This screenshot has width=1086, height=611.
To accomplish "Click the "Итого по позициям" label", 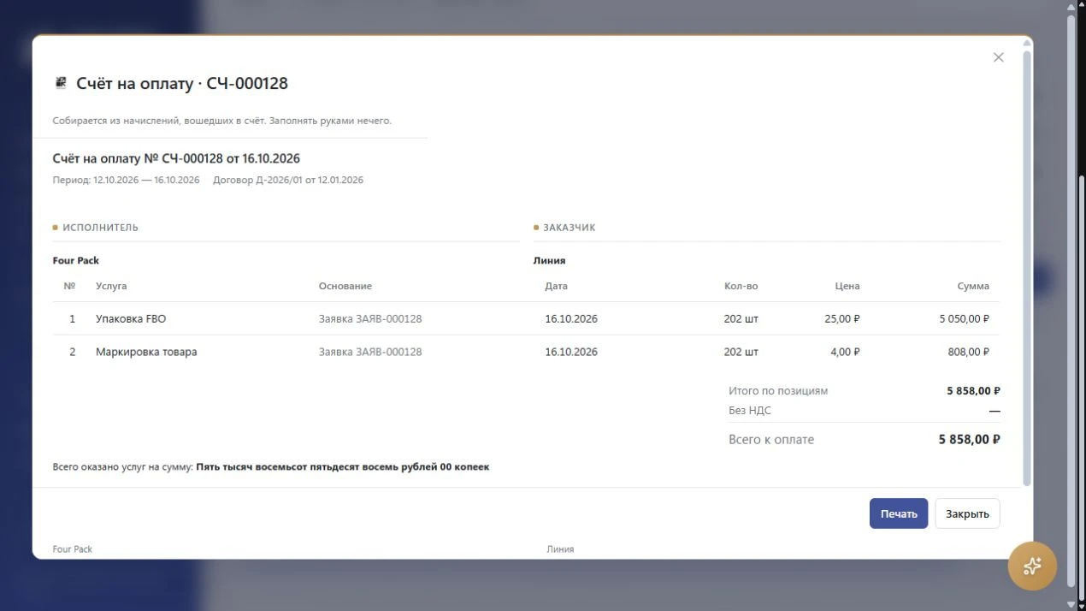I will 778,390.
